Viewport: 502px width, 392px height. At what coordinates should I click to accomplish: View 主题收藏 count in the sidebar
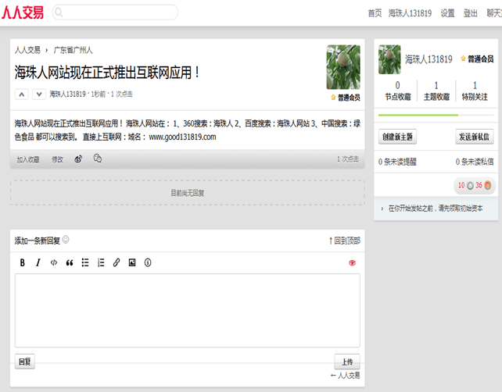coord(436,91)
